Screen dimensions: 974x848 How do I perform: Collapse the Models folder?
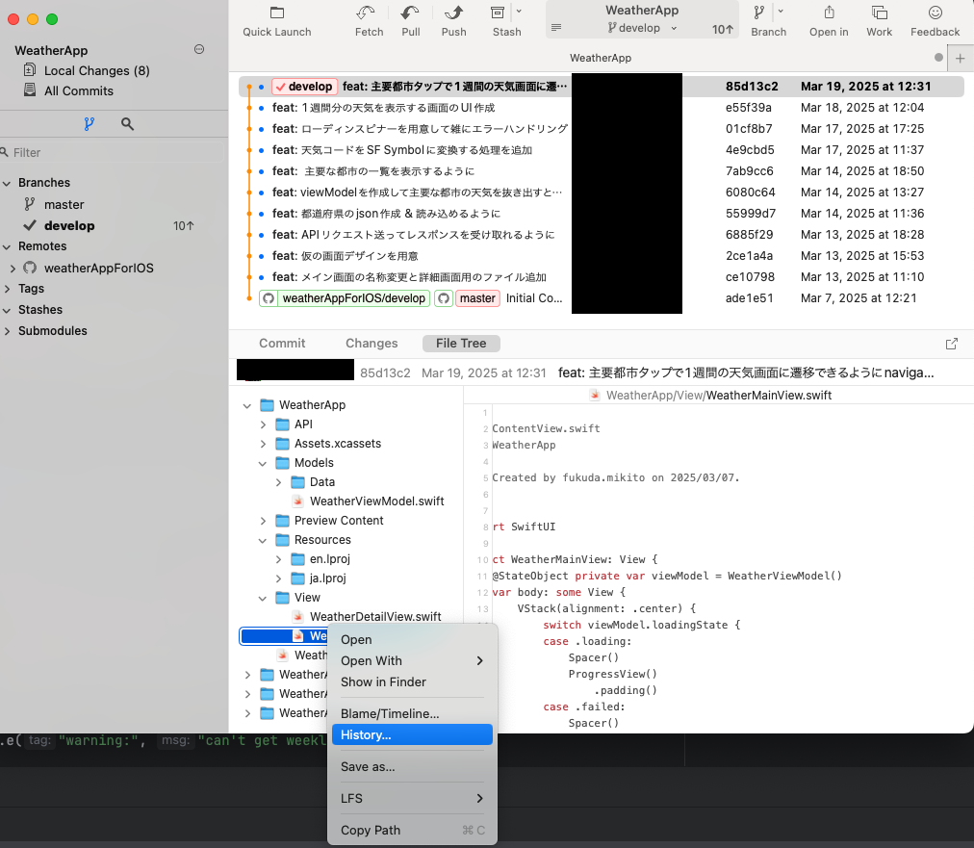click(x=263, y=462)
